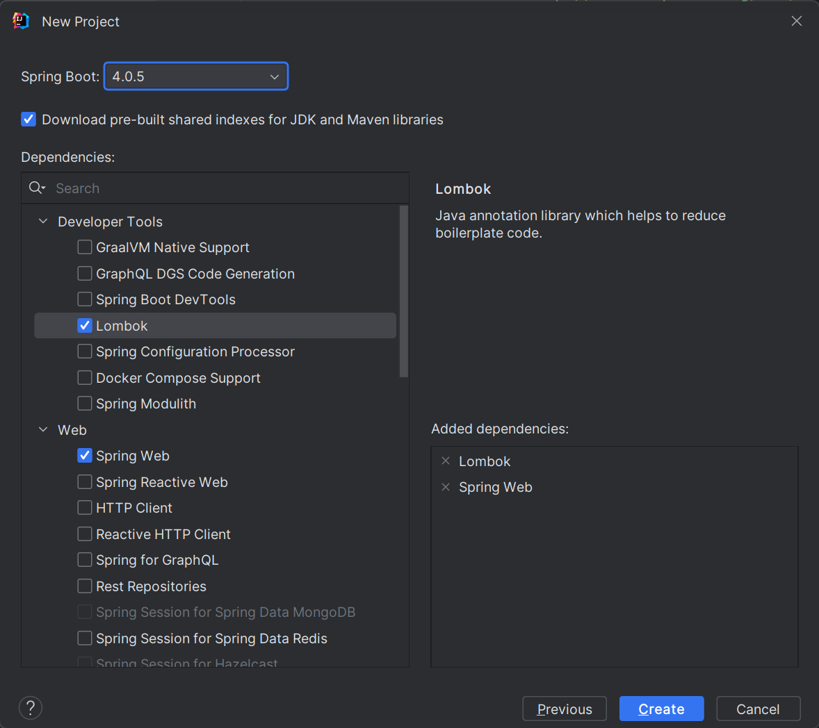The width and height of the screenshot is (819, 728).
Task: Remove Spring Web from added dependencies
Action: pos(446,487)
